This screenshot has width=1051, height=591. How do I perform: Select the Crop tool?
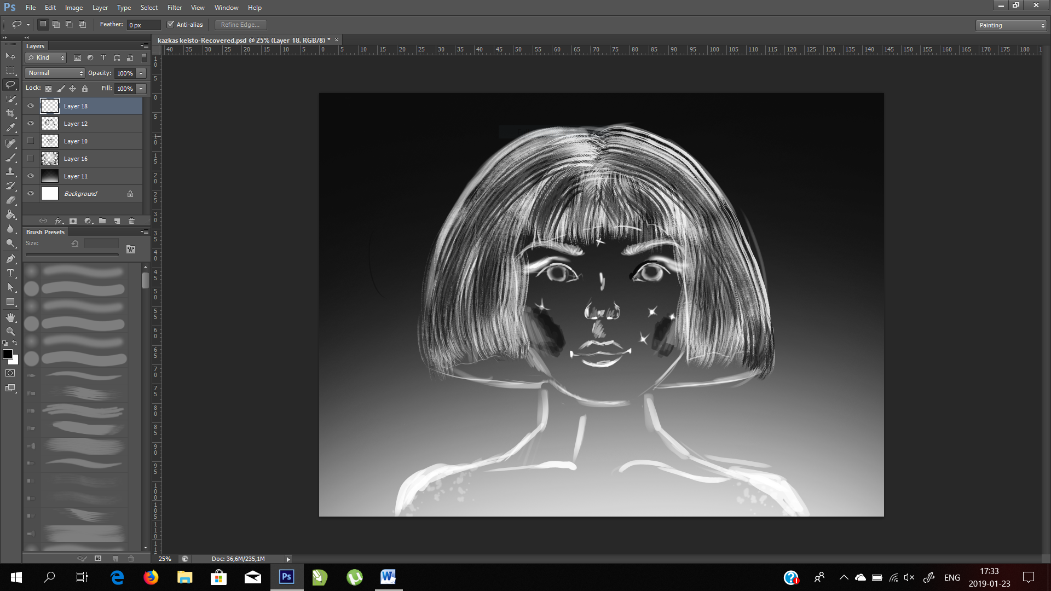pos(10,113)
